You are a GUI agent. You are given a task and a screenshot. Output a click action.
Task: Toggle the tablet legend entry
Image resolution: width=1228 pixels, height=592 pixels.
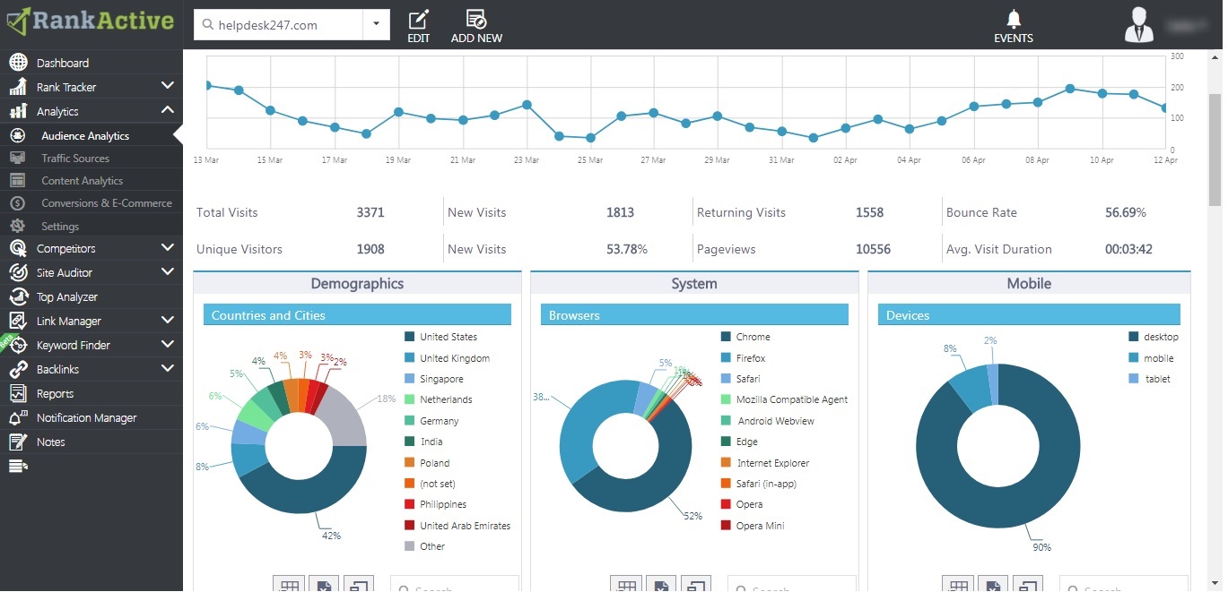[1149, 379]
